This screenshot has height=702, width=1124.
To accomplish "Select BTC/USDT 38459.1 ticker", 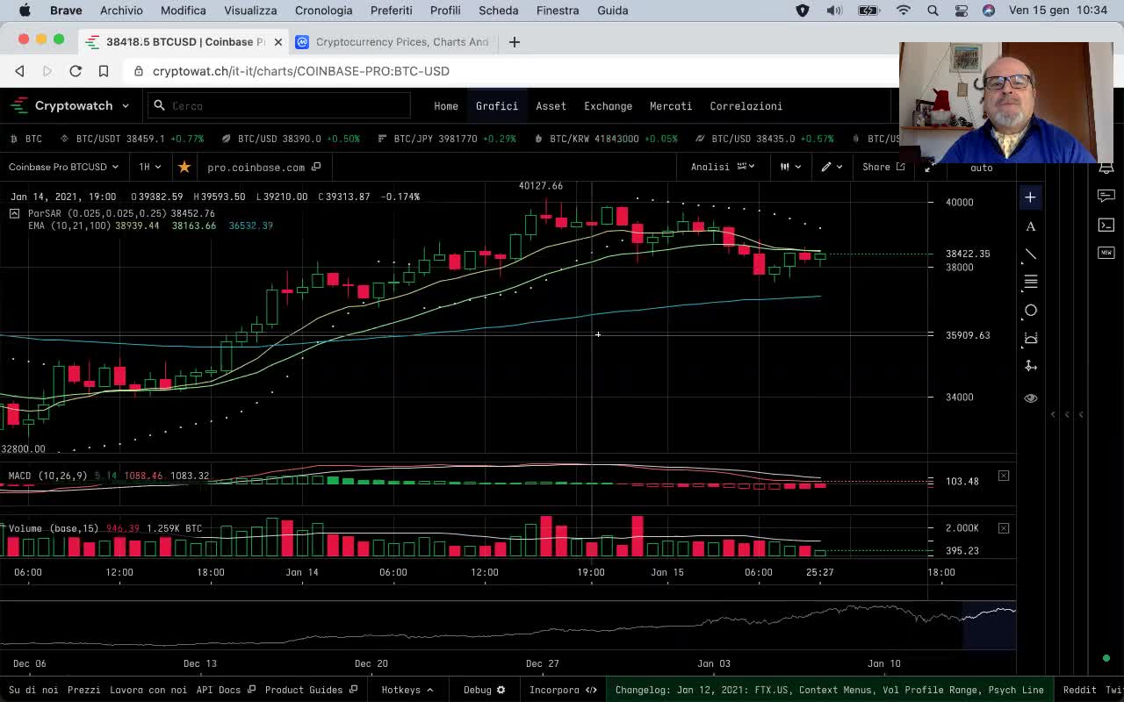I will coord(132,139).
